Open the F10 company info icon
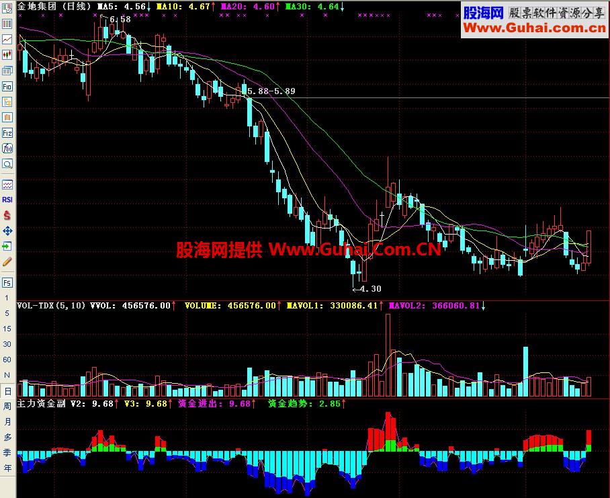Viewport: 610px width, 498px height. click(x=7, y=87)
